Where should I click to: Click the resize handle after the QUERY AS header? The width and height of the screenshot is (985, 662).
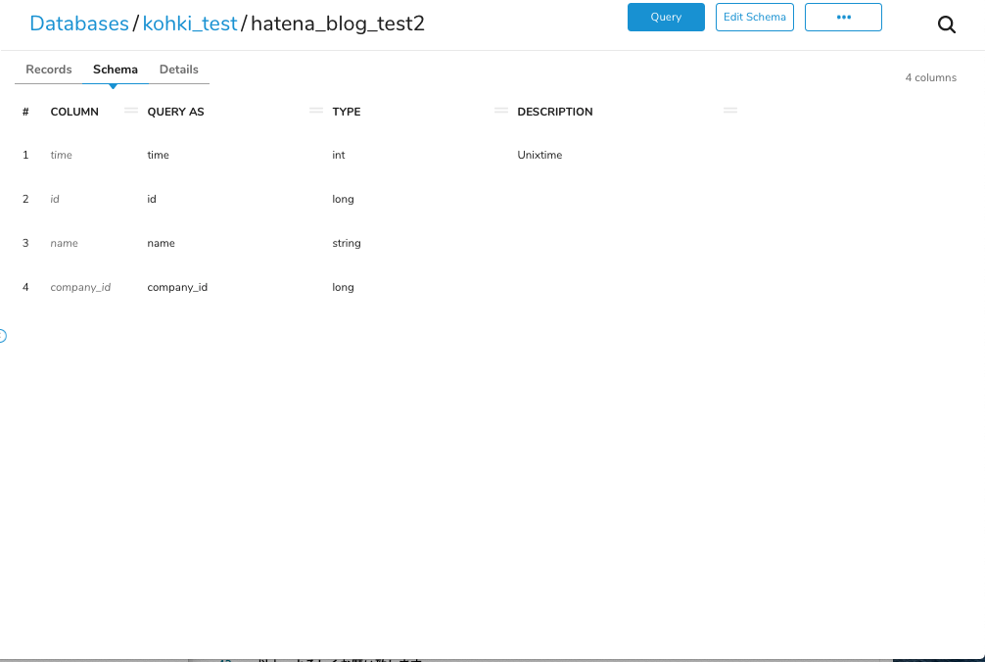coord(316,111)
